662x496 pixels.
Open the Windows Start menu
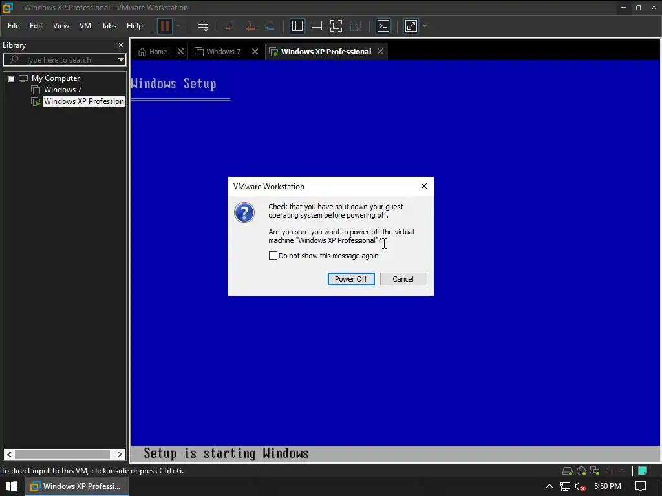(x=12, y=486)
